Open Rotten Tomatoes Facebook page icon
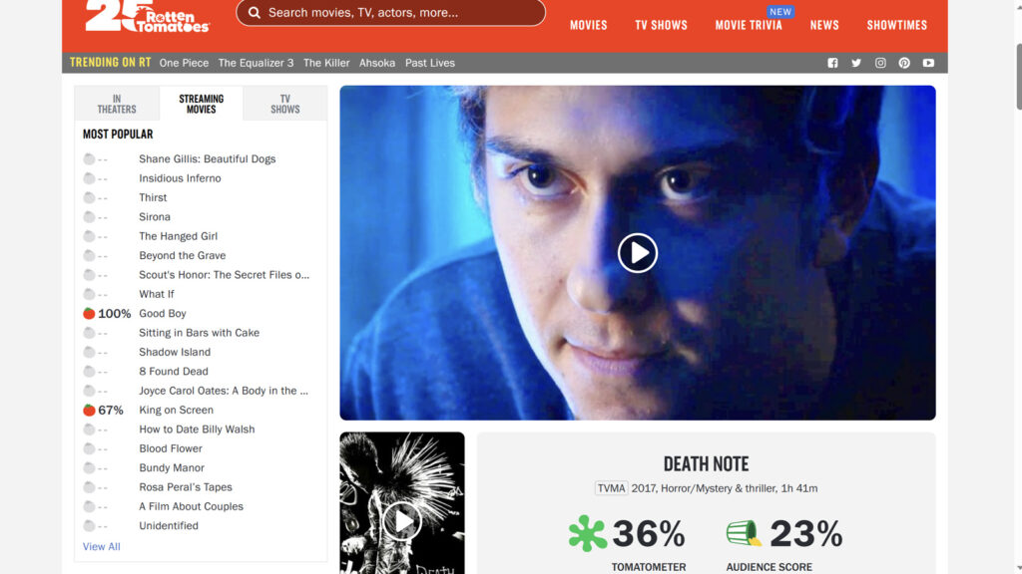The image size is (1022, 574). (x=832, y=63)
